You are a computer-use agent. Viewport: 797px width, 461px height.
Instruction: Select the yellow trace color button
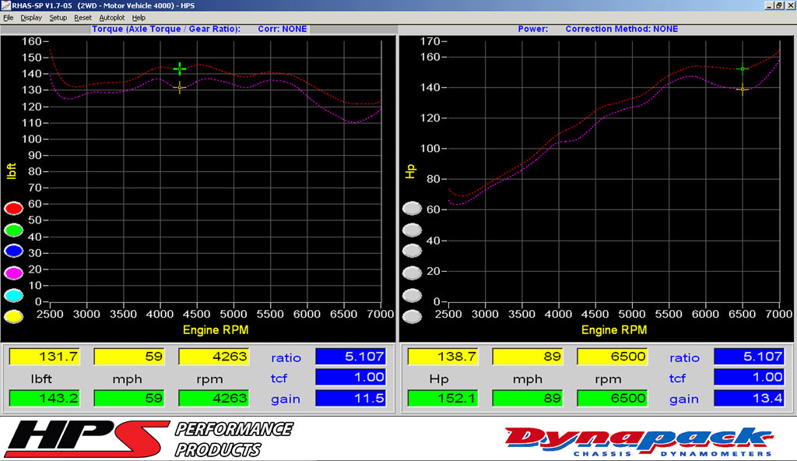(x=12, y=316)
